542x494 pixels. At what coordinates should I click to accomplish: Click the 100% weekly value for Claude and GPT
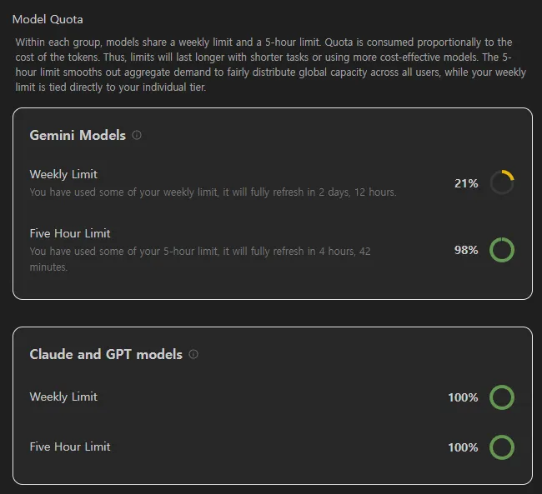coord(463,397)
